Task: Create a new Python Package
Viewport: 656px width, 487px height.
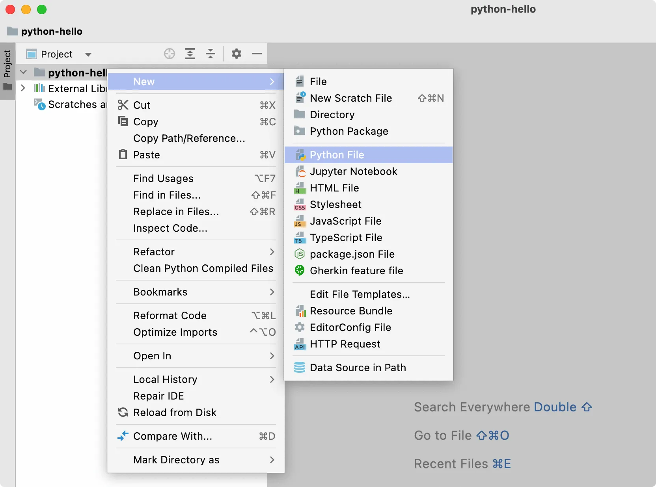Action: (348, 131)
